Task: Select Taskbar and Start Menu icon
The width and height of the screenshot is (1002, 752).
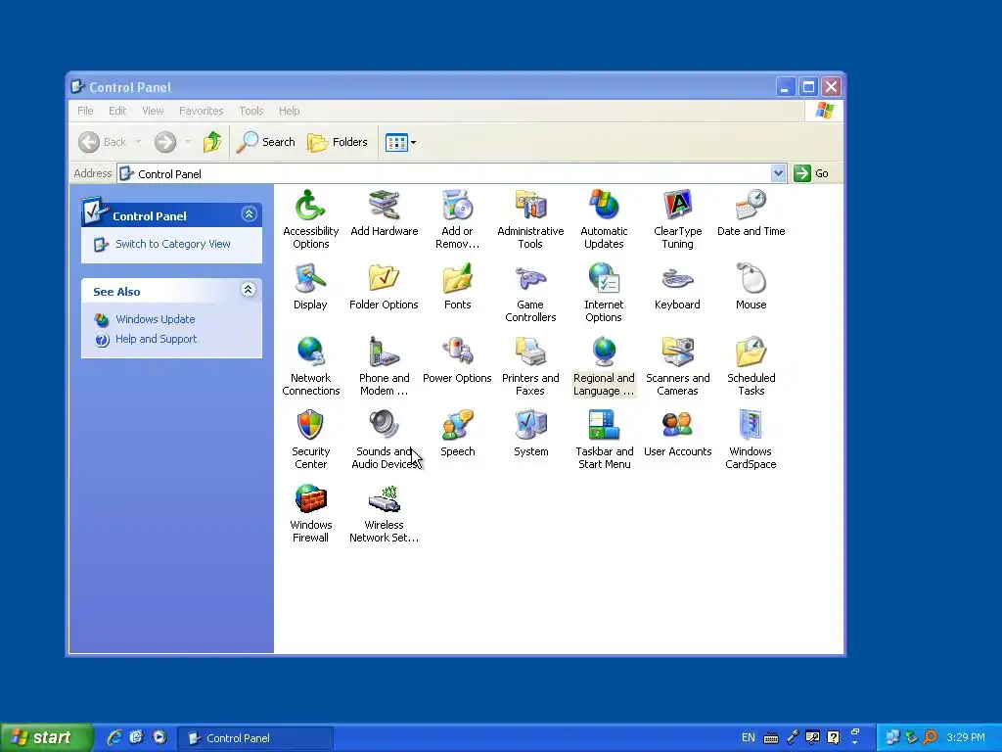Action: [x=604, y=440]
